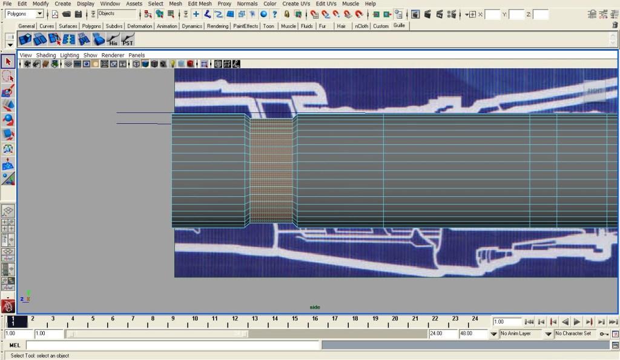Click the MEL command line input

click(x=173, y=346)
